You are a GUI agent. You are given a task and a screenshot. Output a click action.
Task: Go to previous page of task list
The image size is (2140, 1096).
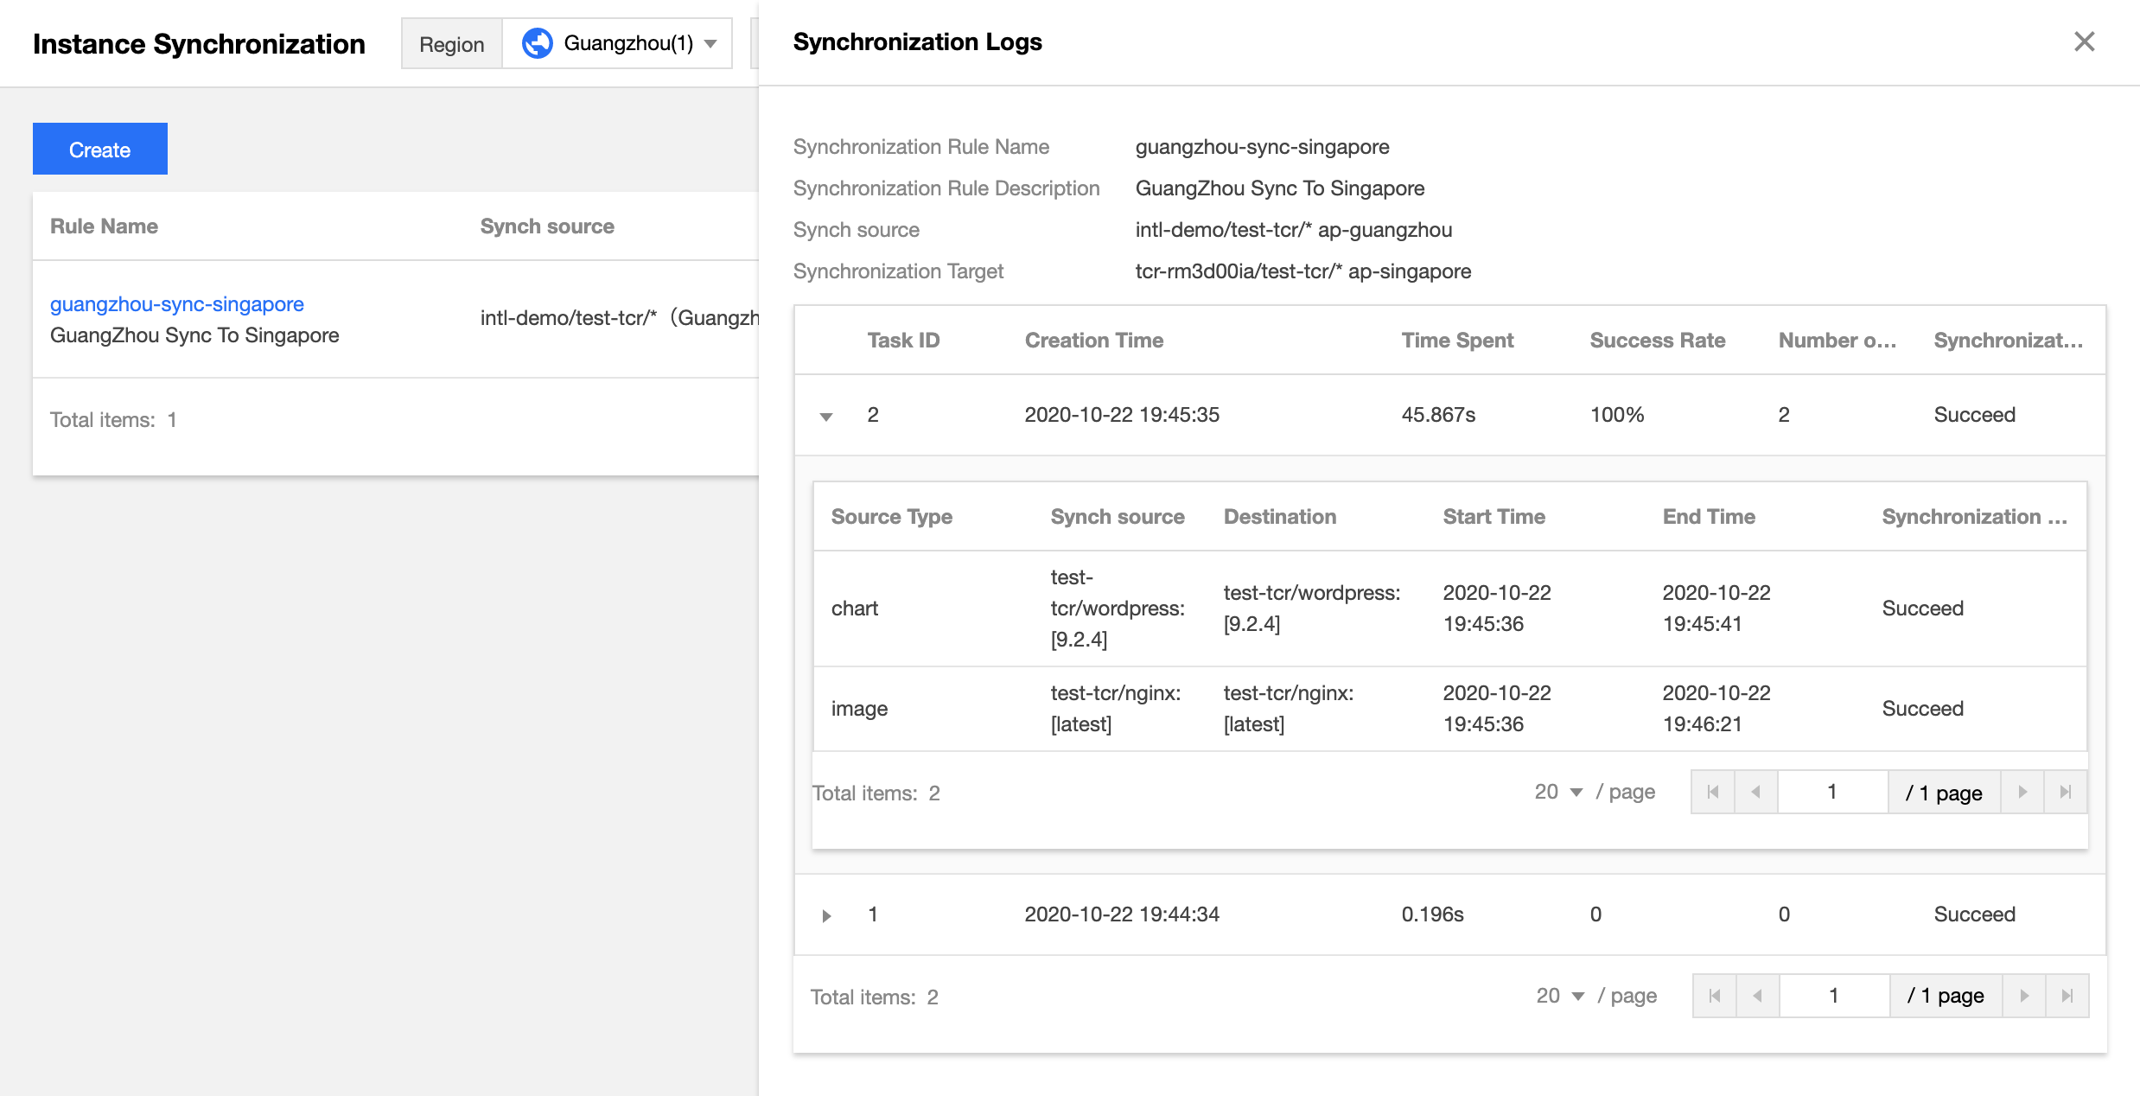[1757, 996]
